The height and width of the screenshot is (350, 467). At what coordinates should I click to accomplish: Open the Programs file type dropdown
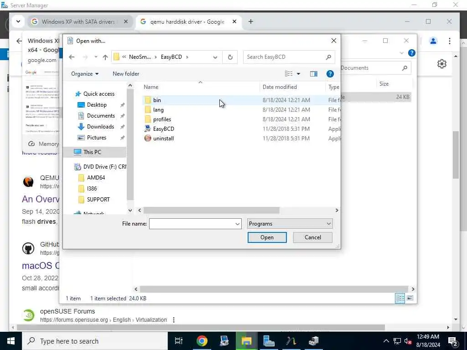coord(290,224)
